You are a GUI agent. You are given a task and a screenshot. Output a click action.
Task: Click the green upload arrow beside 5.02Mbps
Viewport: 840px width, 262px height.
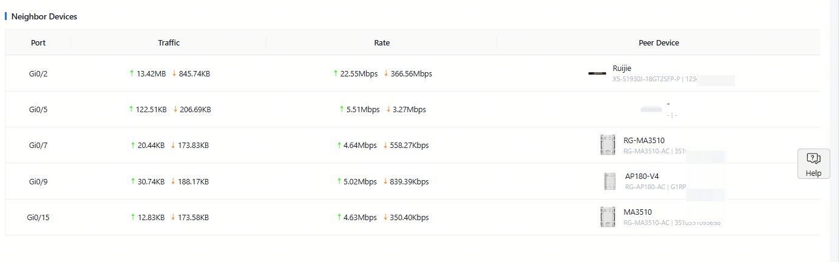339,181
